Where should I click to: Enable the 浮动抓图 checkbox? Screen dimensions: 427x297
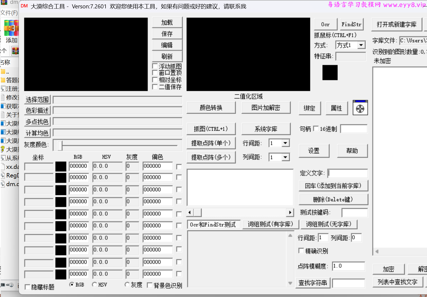(x=155, y=66)
